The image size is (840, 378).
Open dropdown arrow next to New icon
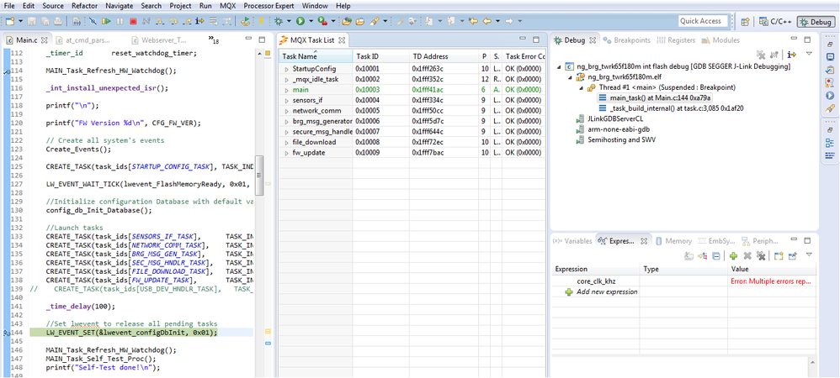20,21
